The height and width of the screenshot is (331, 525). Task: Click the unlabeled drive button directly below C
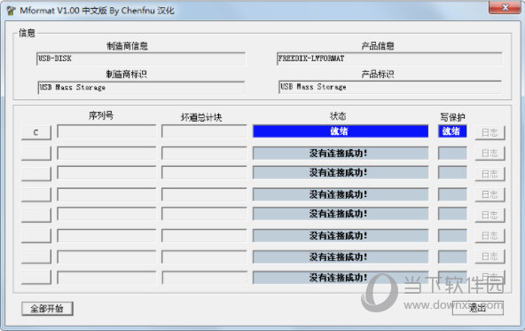point(36,154)
